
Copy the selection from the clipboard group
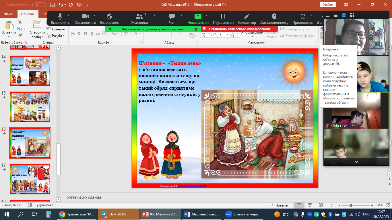pyautogui.click(x=20, y=29)
